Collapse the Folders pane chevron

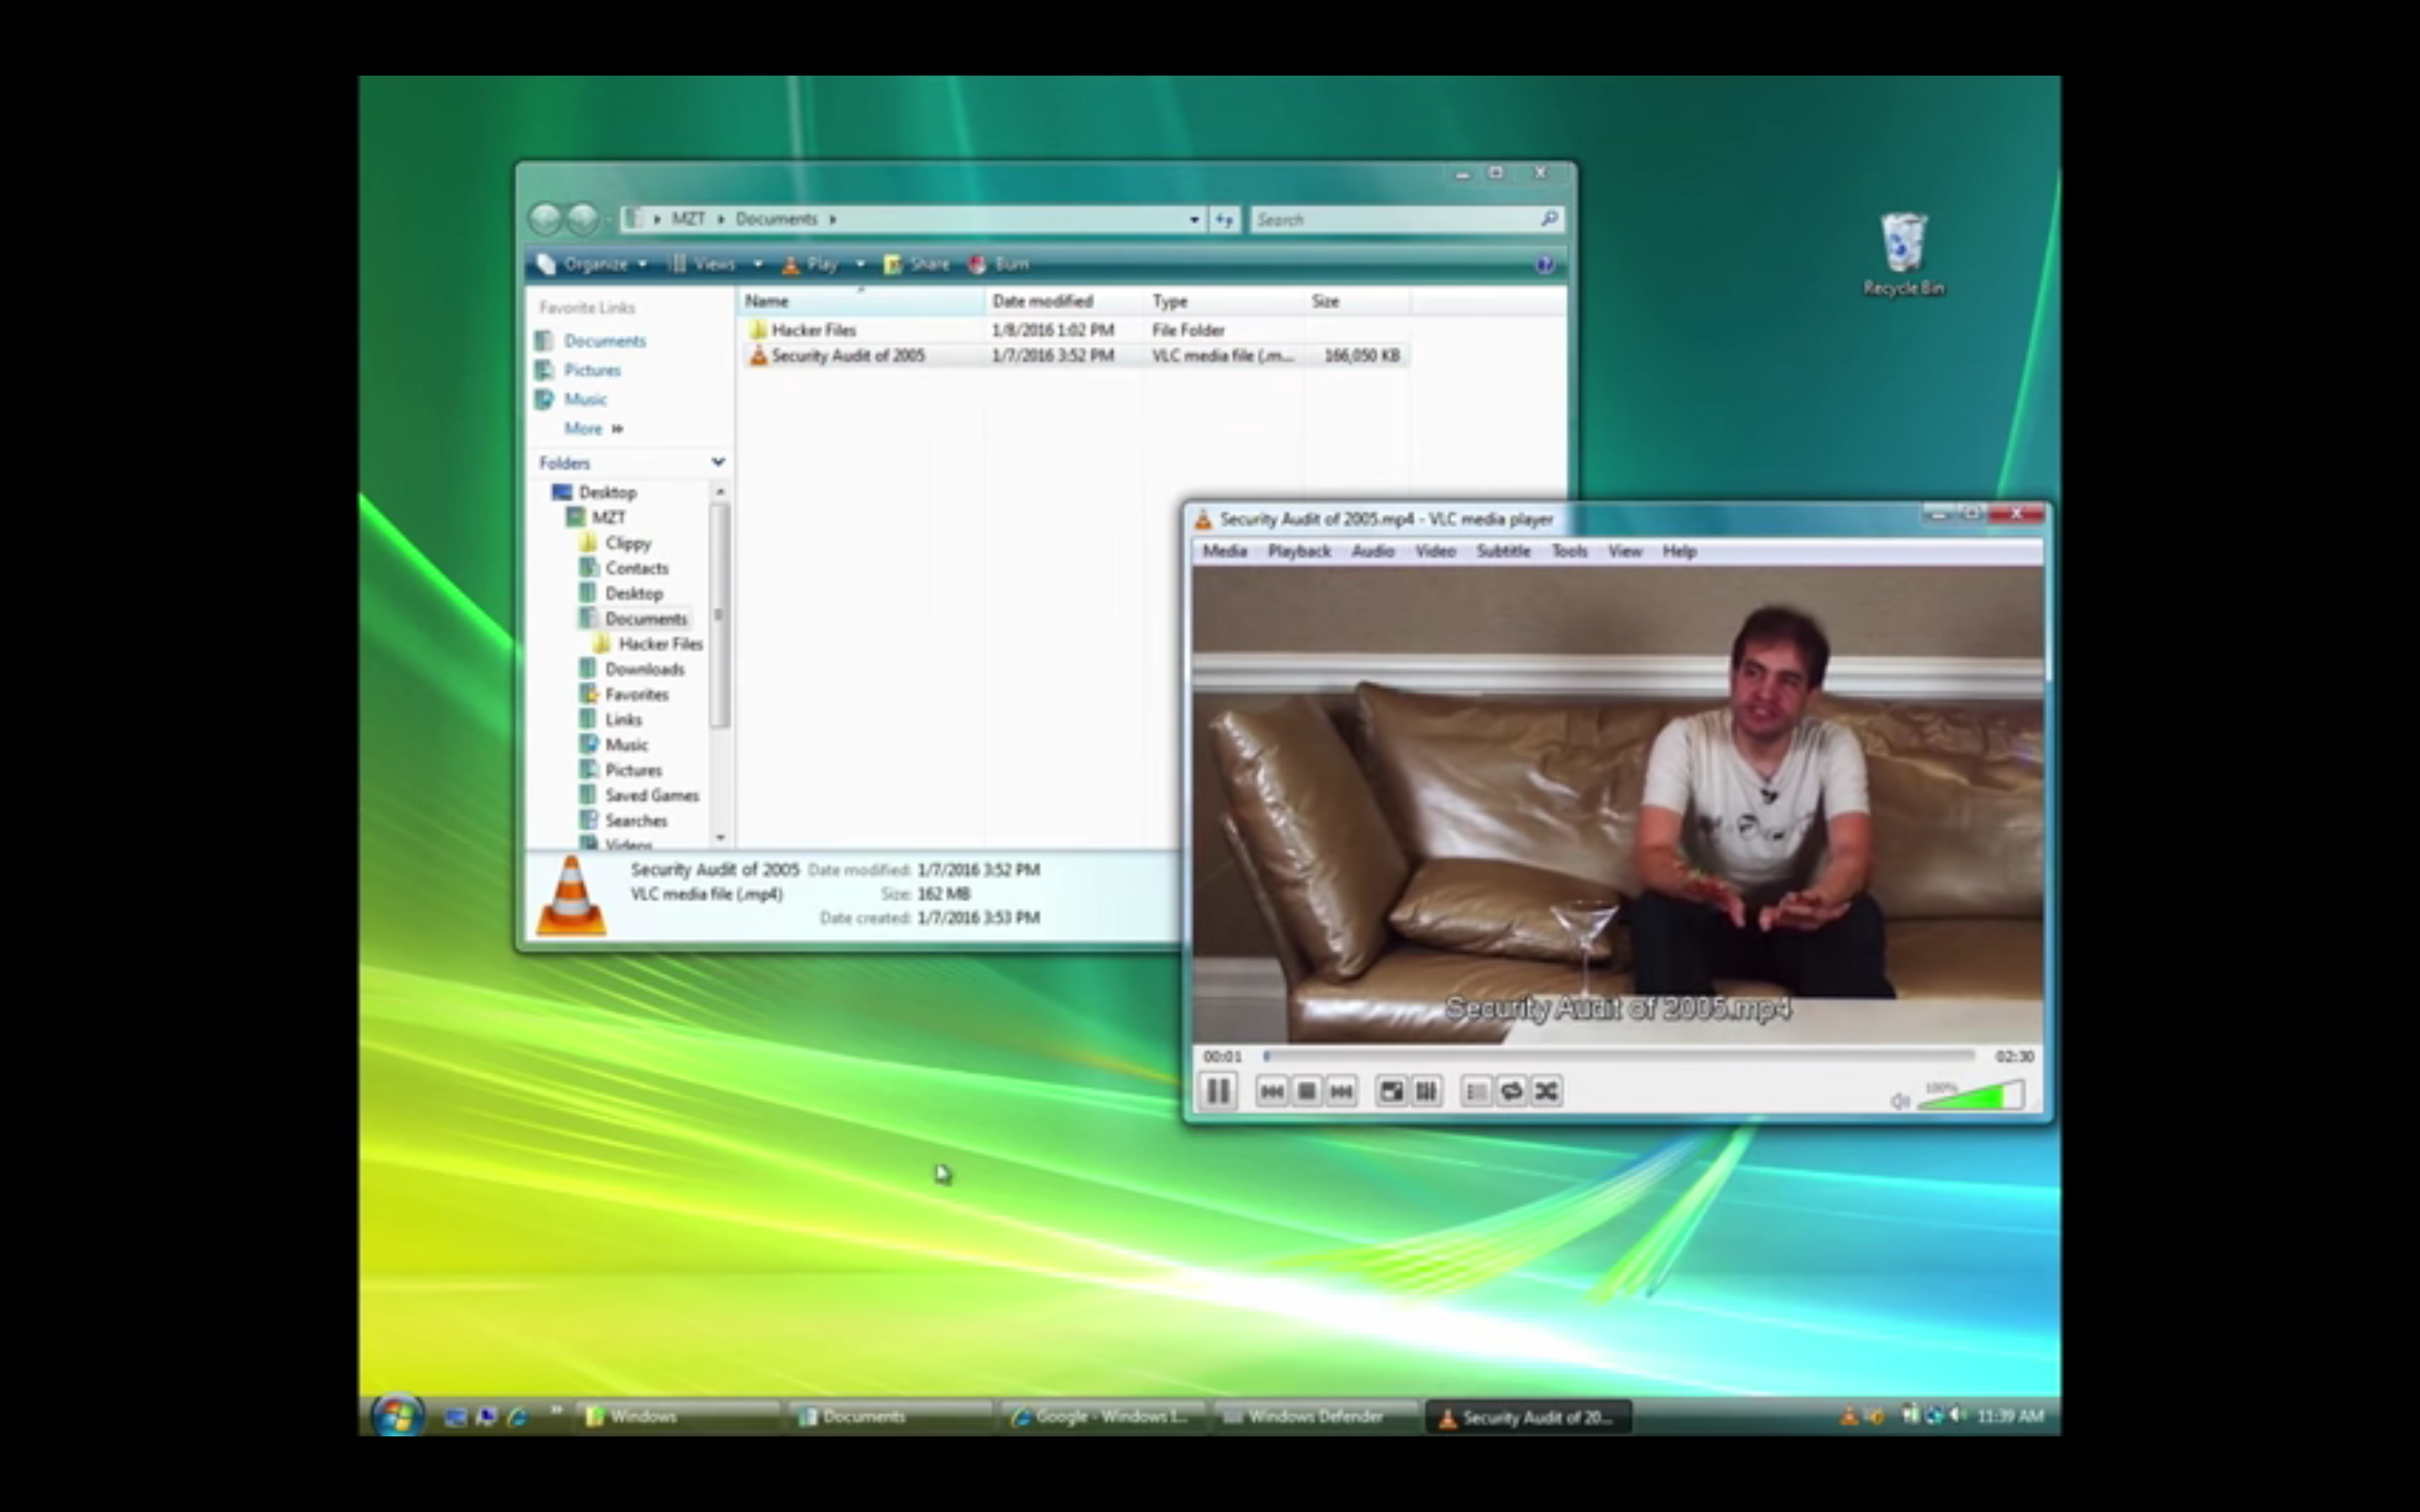[x=718, y=462]
